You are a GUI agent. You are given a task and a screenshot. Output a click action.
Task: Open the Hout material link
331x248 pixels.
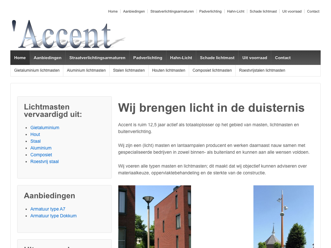(35, 134)
